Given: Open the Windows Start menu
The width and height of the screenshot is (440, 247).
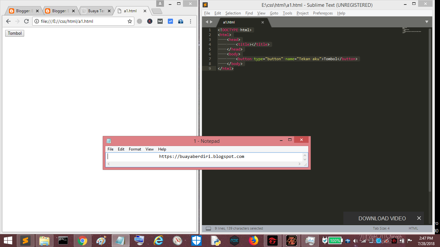Looking at the screenshot, I should coord(8,241).
